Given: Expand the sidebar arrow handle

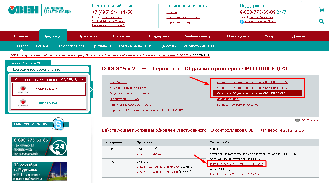Looking at the screenshot, I should pos(92,89).
